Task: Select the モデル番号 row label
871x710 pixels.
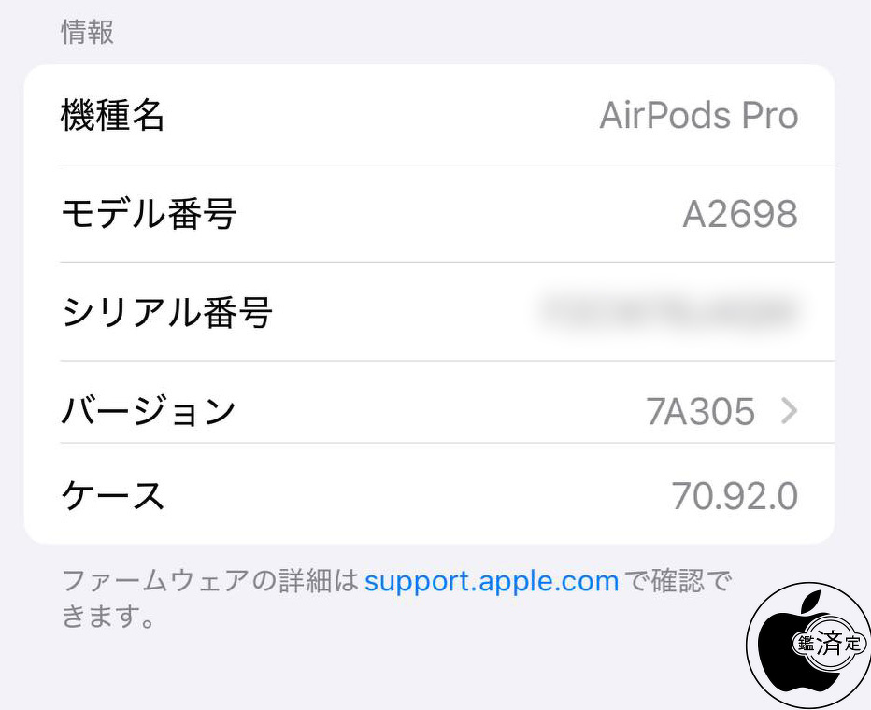Action: click(x=149, y=214)
